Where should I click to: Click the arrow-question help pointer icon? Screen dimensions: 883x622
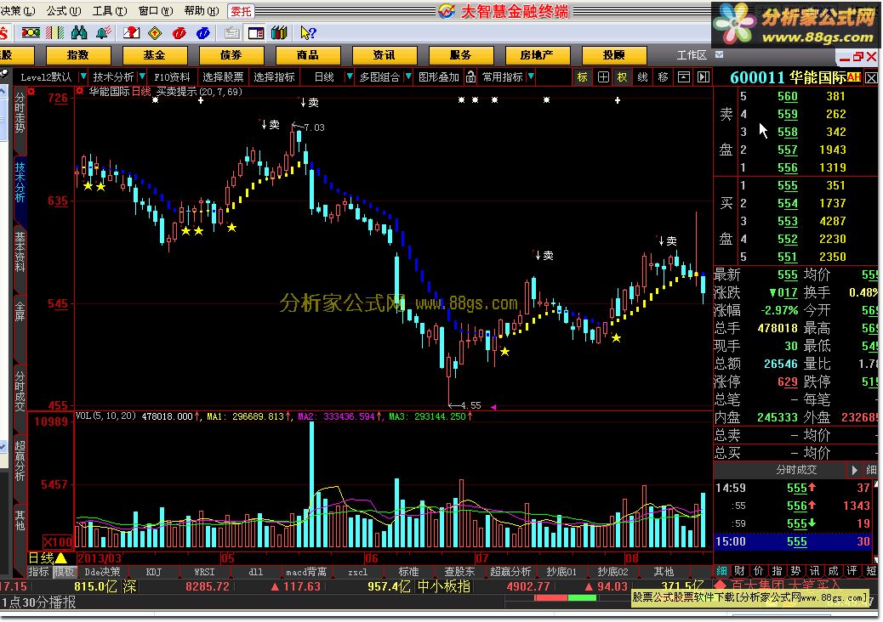pyautogui.click(x=308, y=33)
